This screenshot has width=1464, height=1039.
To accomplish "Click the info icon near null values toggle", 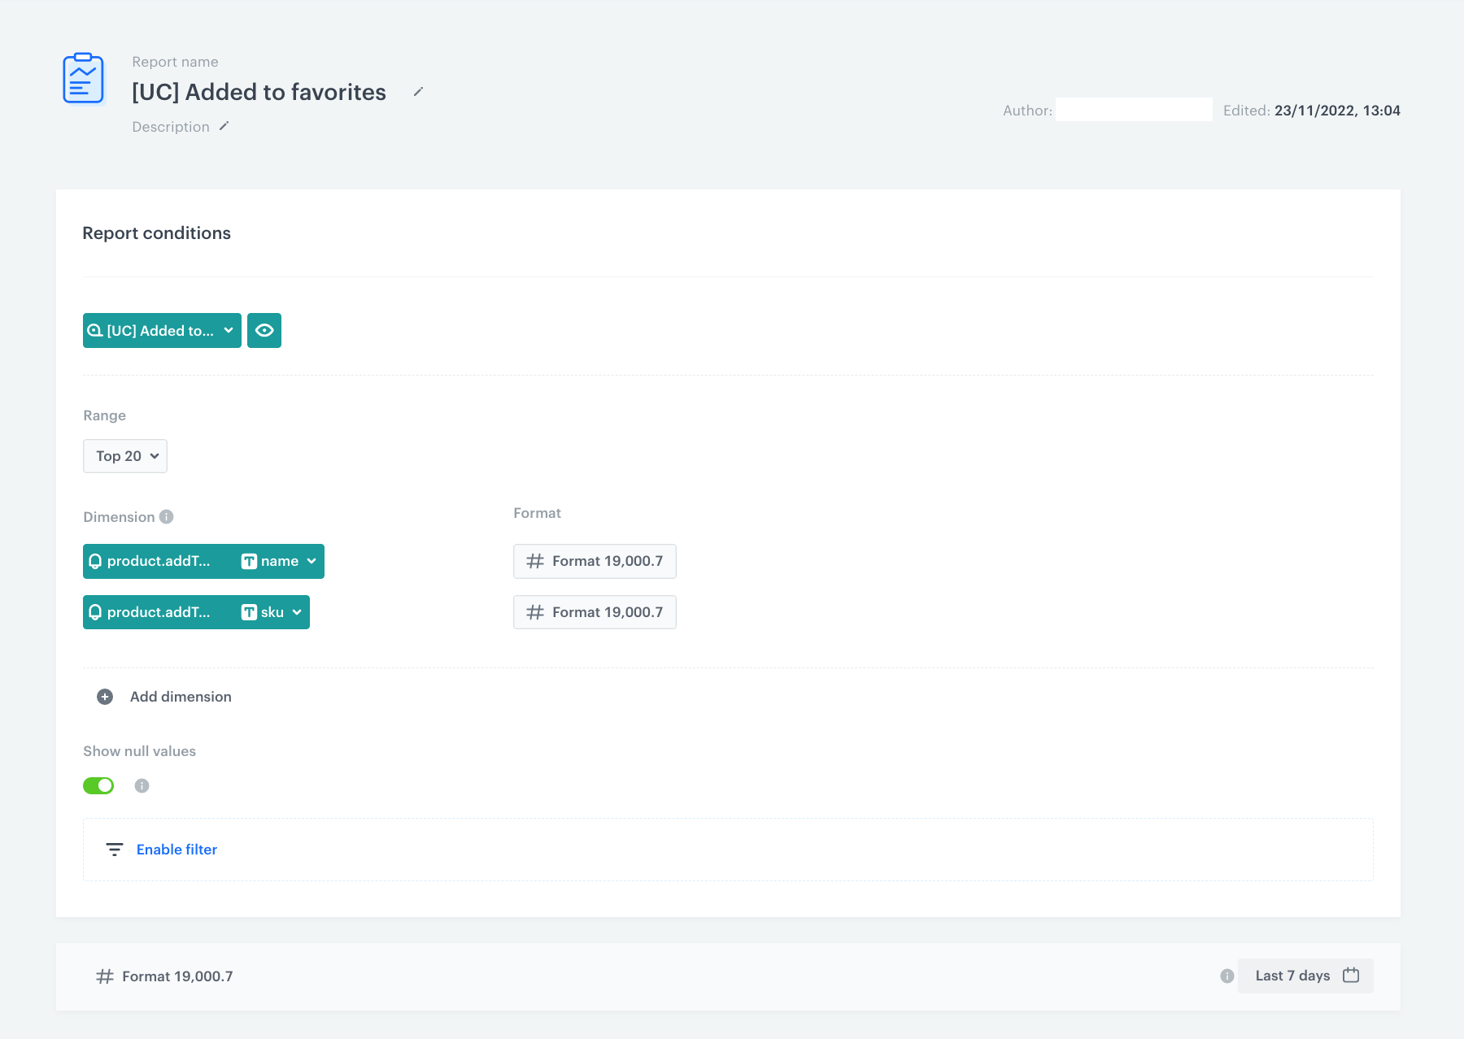I will pos(142,785).
